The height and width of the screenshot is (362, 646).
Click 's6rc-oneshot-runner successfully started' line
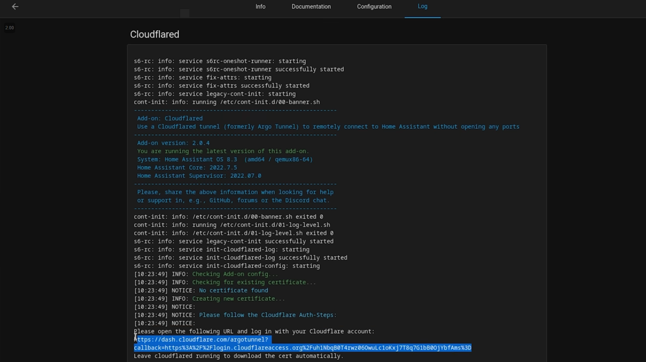[x=239, y=69]
